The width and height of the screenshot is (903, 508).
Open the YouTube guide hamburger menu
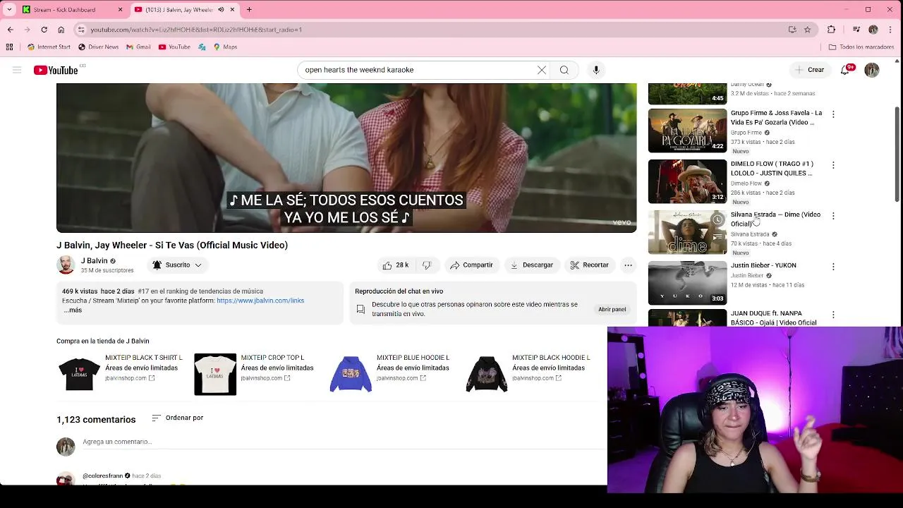coord(17,70)
